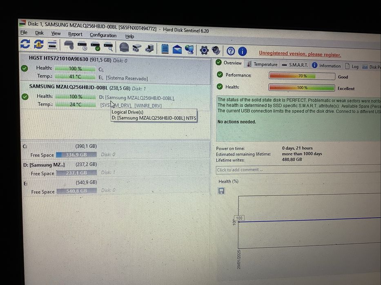Open the Configuration menu
Viewport: 381px width, 285px height.
tap(103, 35)
